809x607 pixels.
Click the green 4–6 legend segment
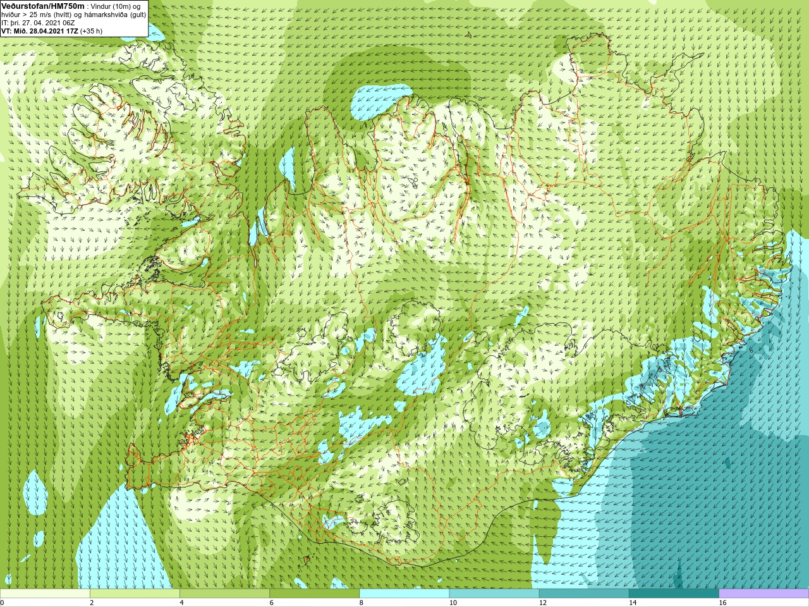click(x=224, y=593)
